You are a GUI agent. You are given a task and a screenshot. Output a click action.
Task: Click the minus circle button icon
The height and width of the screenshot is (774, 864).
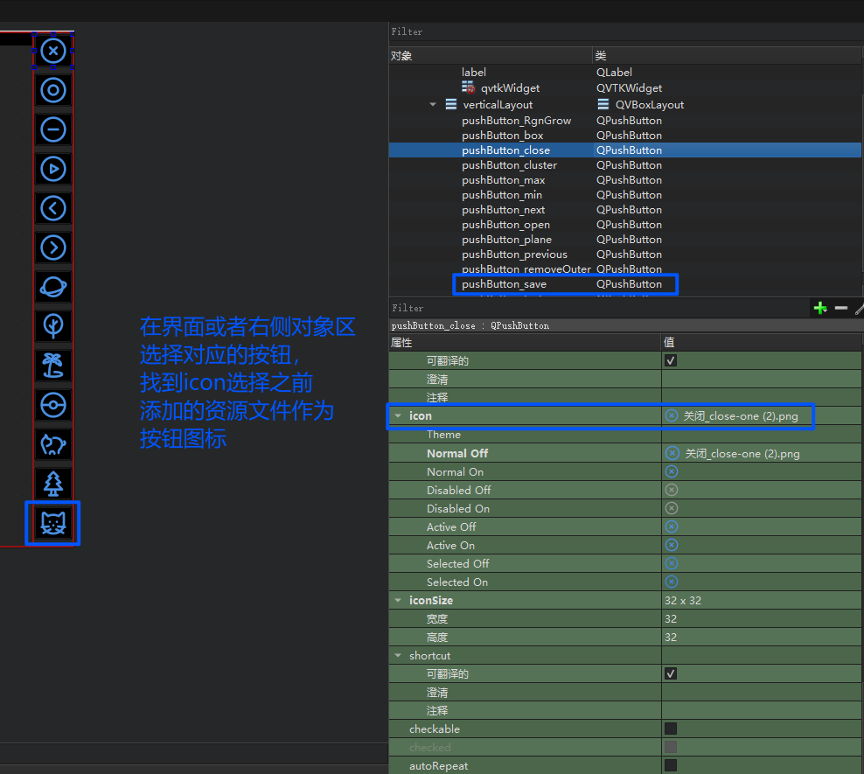[x=52, y=130]
